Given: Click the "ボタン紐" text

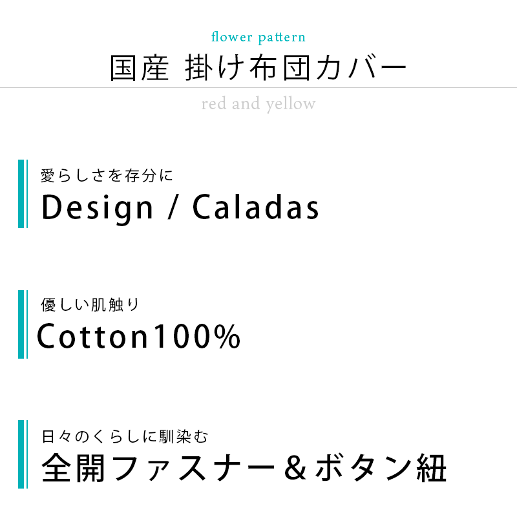Looking at the screenshot, I should (x=381, y=469).
